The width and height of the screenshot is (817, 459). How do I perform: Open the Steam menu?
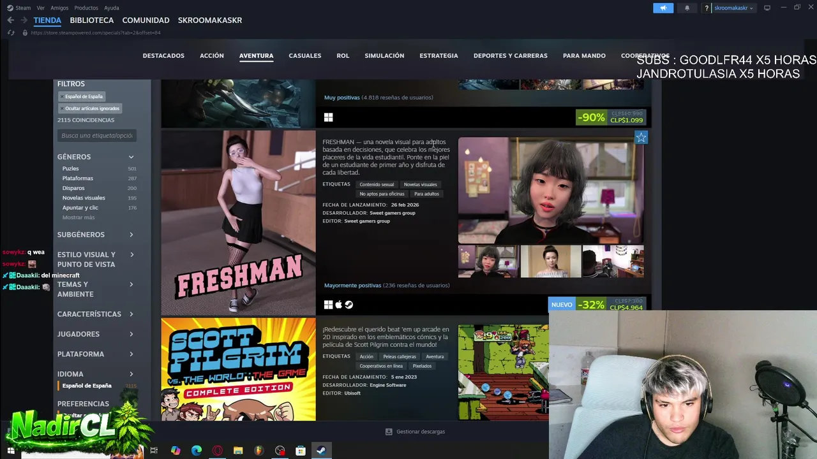tap(23, 8)
